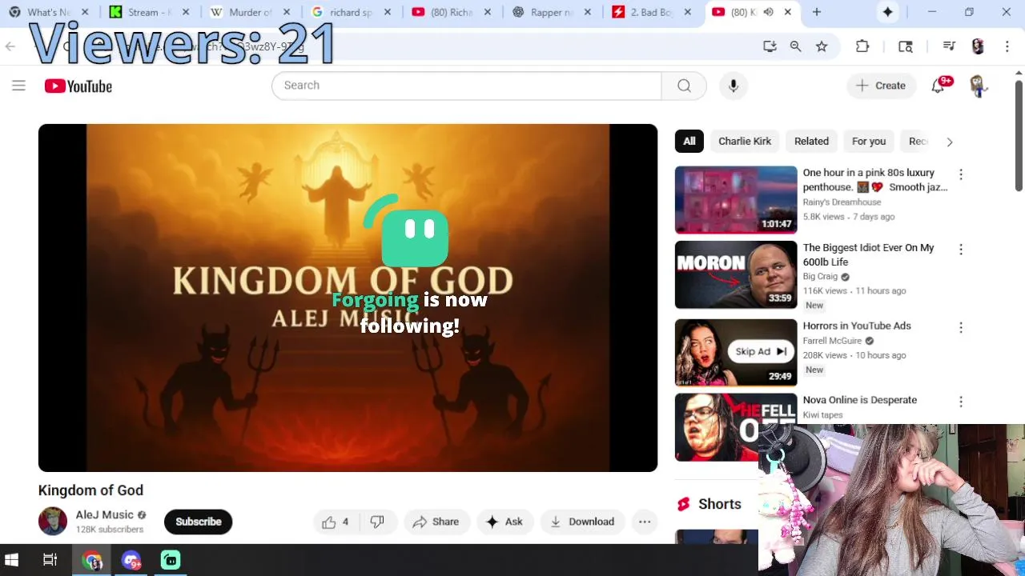
Task: Open options for Biggest Idiot video
Action: point(961,250)
